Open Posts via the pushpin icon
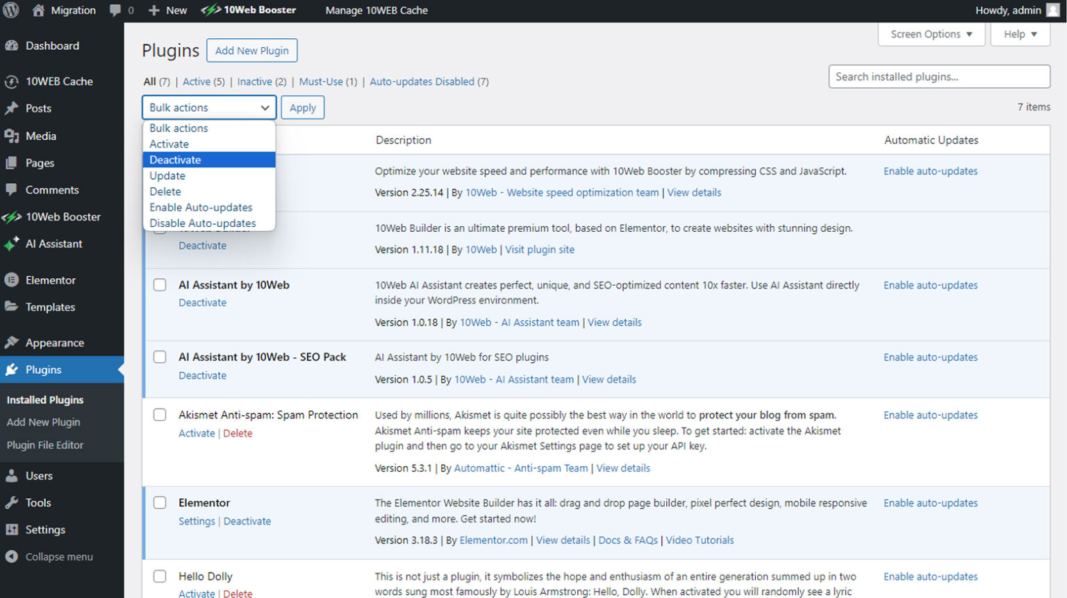 click(x=11, y=108)
